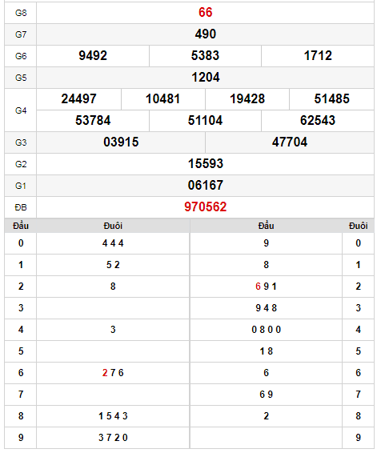Click the tail digits '2 7 6' cell
Screen dimensions: 377x453
point(113,373)
